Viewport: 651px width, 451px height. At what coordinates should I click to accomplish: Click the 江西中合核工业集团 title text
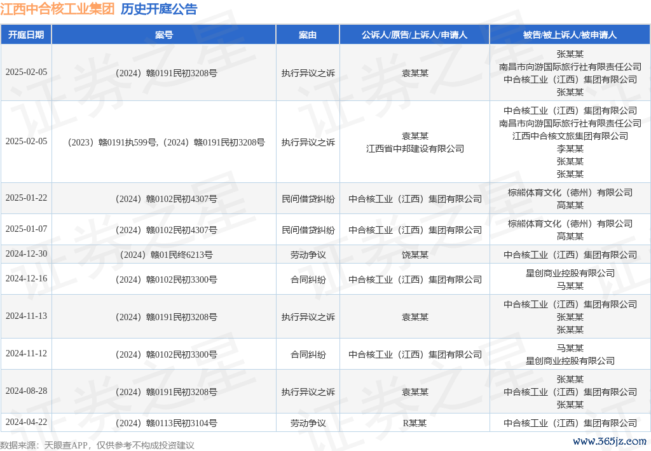57,9
